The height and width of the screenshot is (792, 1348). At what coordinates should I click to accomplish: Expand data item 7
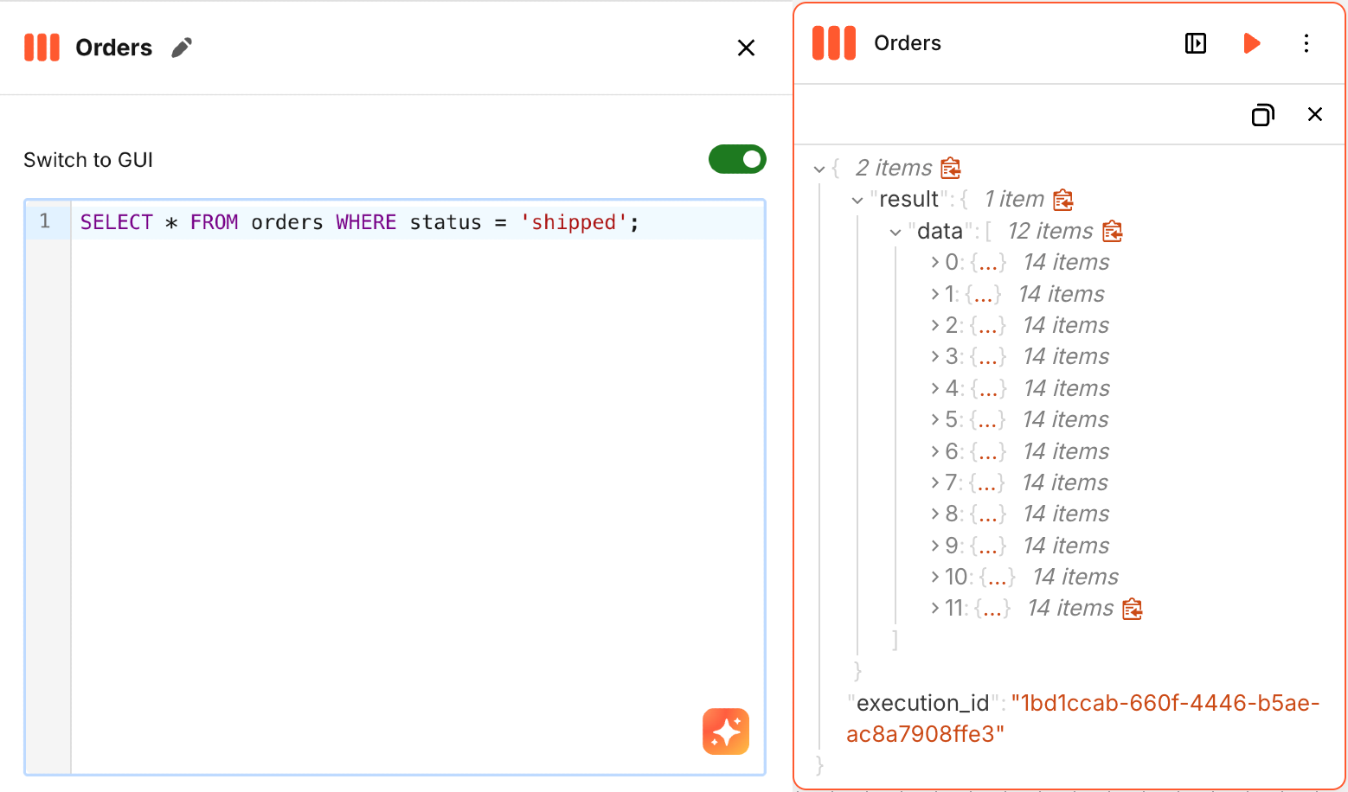(x=935, y=482)
